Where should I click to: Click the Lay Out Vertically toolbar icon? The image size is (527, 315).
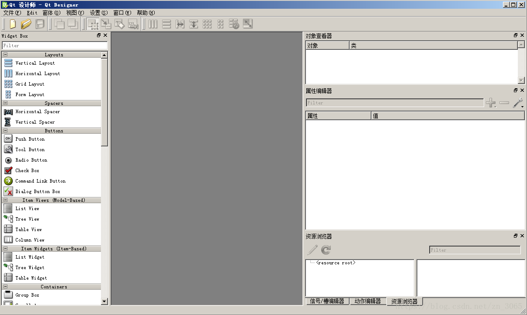(x=166, y=24)
